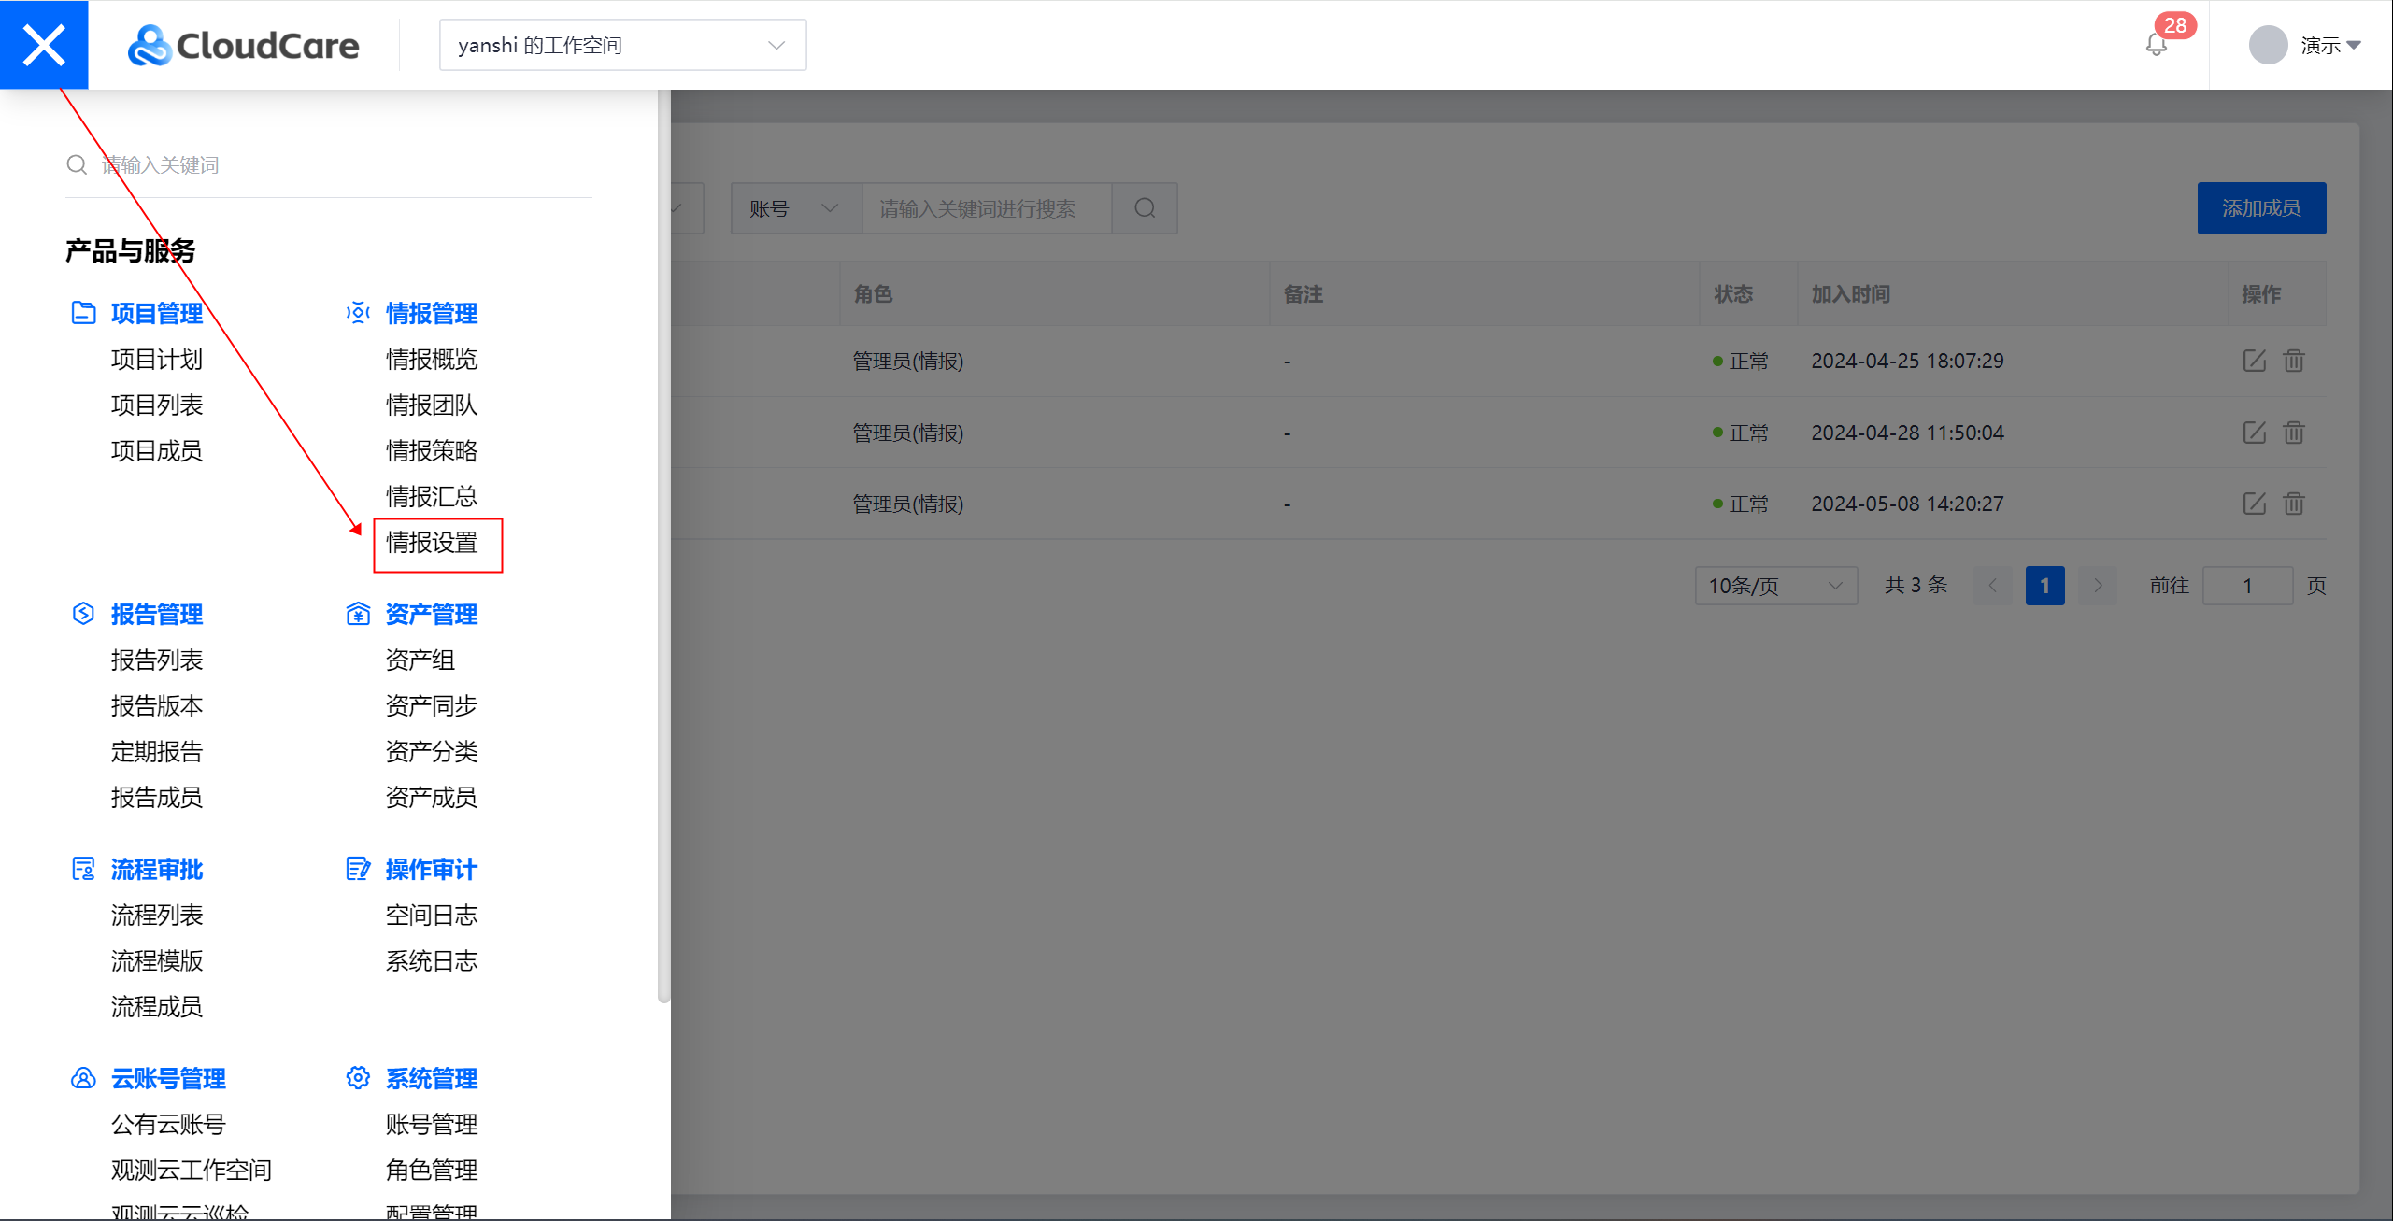Open the 项目成员 menu item

tap(157, 451)
